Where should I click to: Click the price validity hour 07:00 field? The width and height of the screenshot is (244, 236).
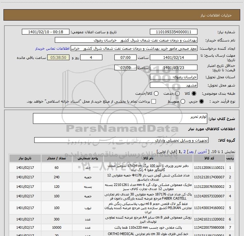125,68
